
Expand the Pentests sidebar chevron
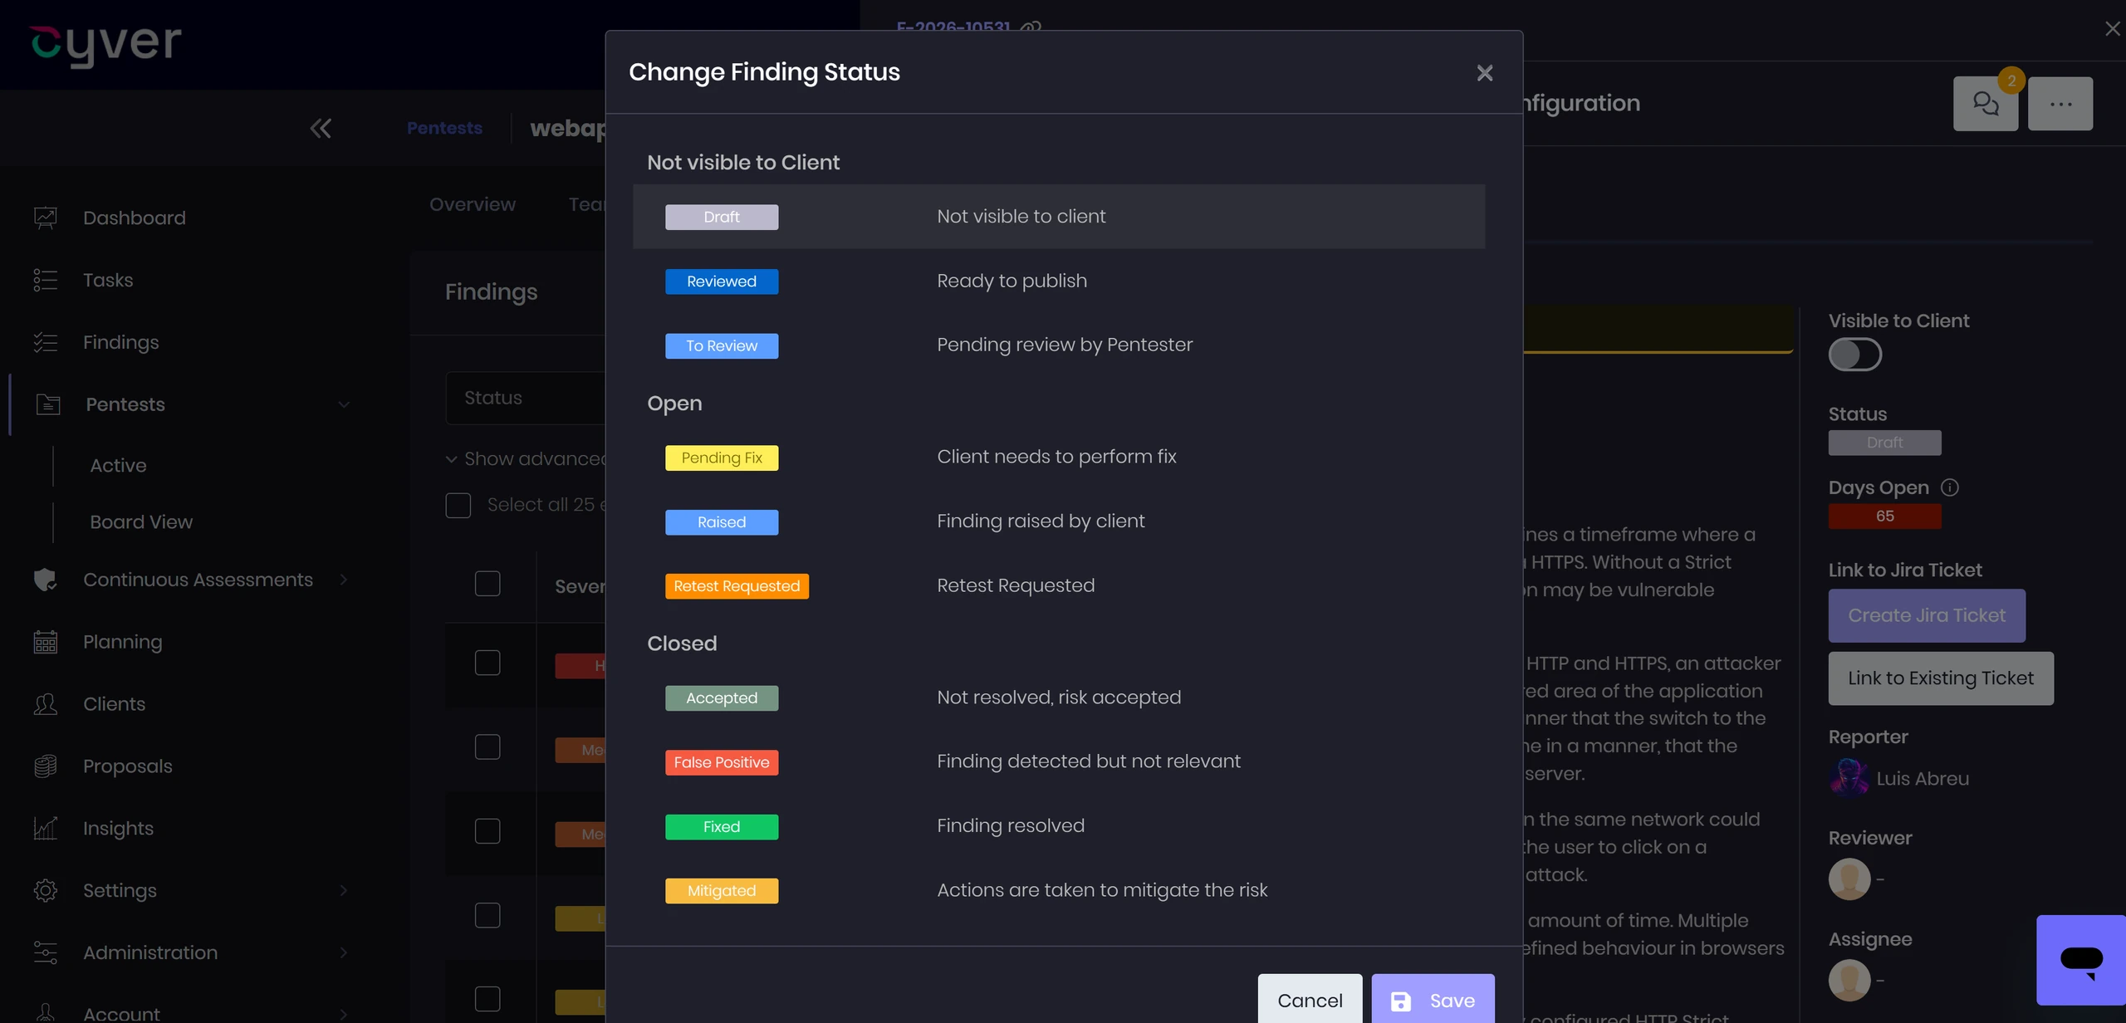tap(344, 404)
